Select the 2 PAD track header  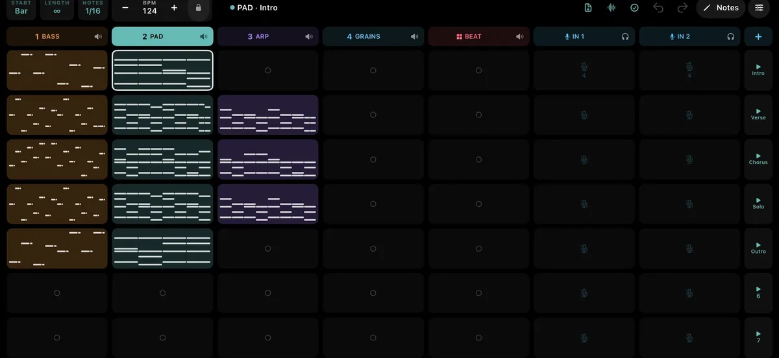tap(162, 36)
